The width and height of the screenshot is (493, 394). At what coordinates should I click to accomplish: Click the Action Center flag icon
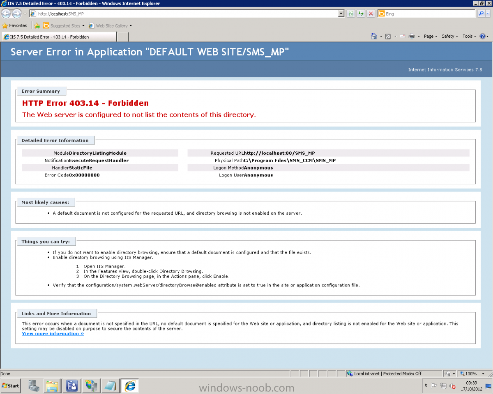point(434,386)
